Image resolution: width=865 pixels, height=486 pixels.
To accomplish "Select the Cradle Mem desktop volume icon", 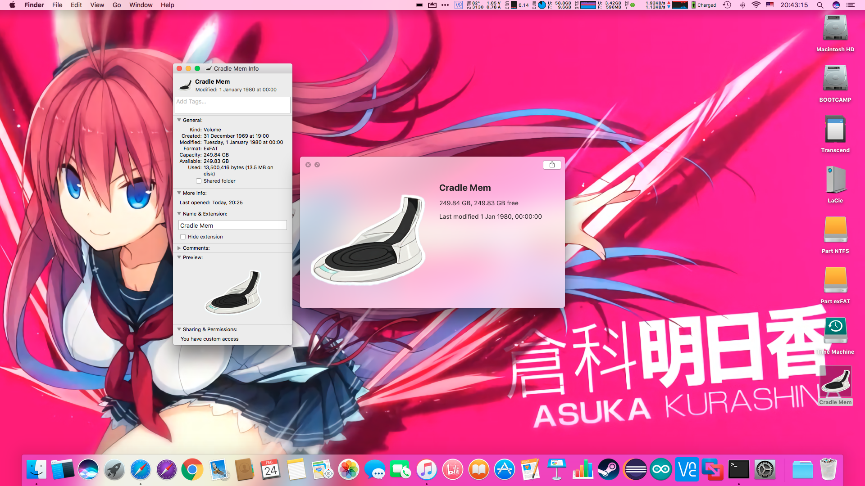I will (x=835, y=381).
